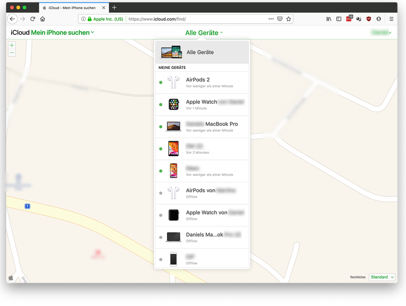Open the Rechtliches legal link

[358, 277]
